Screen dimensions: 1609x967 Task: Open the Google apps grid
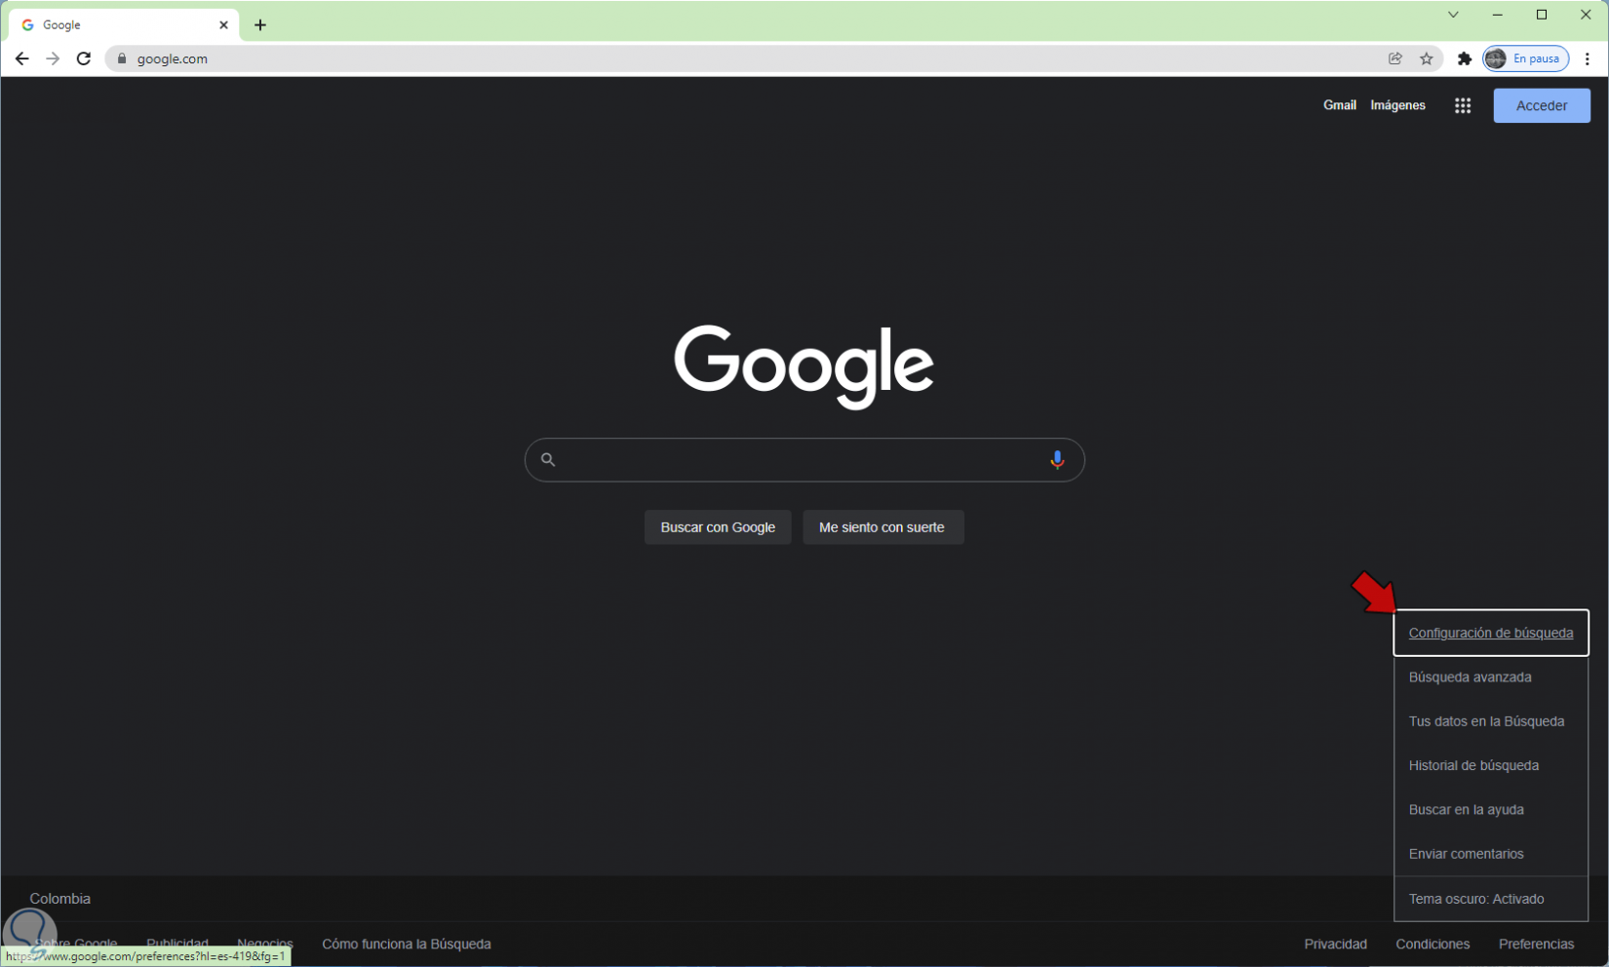click(x=1462, y=105)
